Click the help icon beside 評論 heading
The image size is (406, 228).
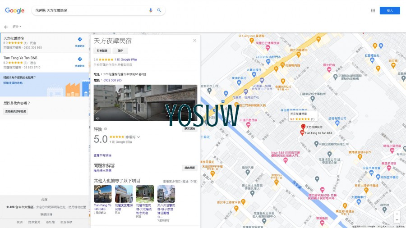click(106, 129)
